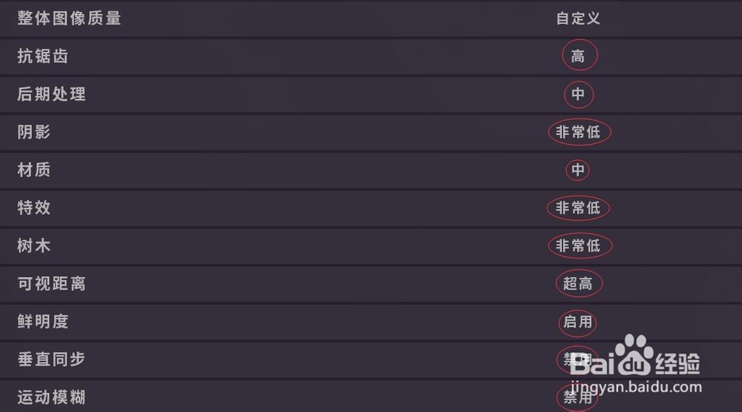Select the 整体图像质量 row label
Screen dimensions: 742x412
tap(69, 19)
